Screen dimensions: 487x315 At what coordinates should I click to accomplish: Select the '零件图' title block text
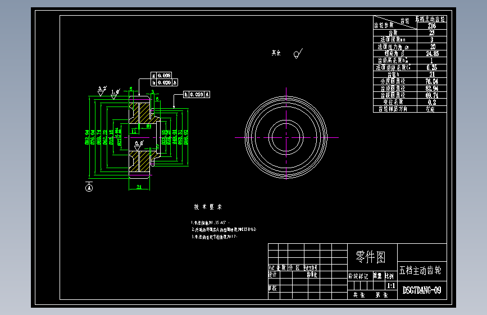(x=371, y=257)
